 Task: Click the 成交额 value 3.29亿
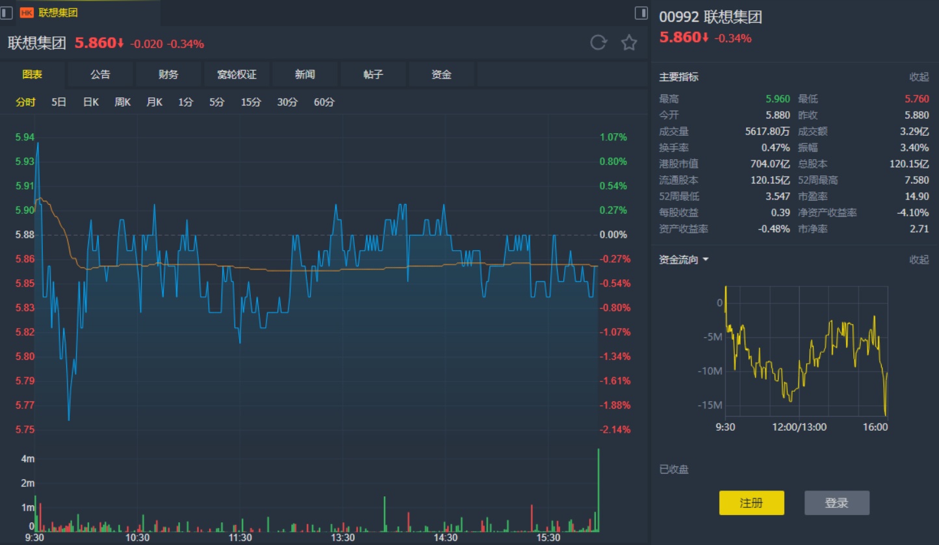915,132
